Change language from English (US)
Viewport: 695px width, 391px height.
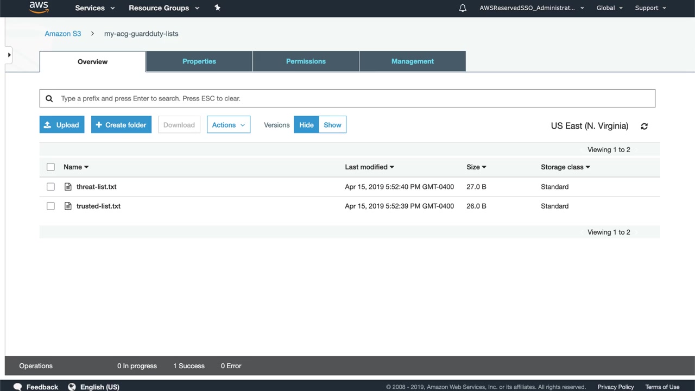(x=100, y=387)
